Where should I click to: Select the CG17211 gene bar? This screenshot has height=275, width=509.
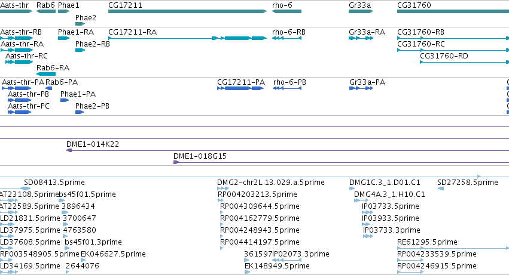[x=187, y=11]
